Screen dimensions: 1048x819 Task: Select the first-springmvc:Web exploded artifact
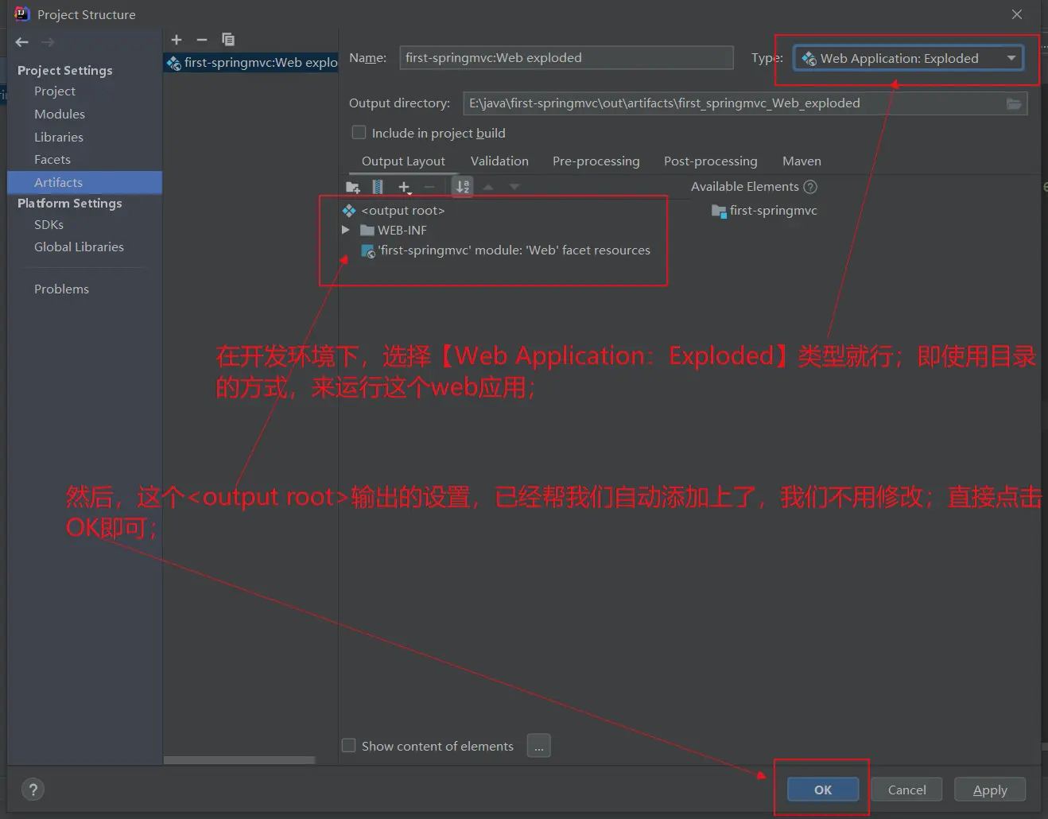(251, 63)
